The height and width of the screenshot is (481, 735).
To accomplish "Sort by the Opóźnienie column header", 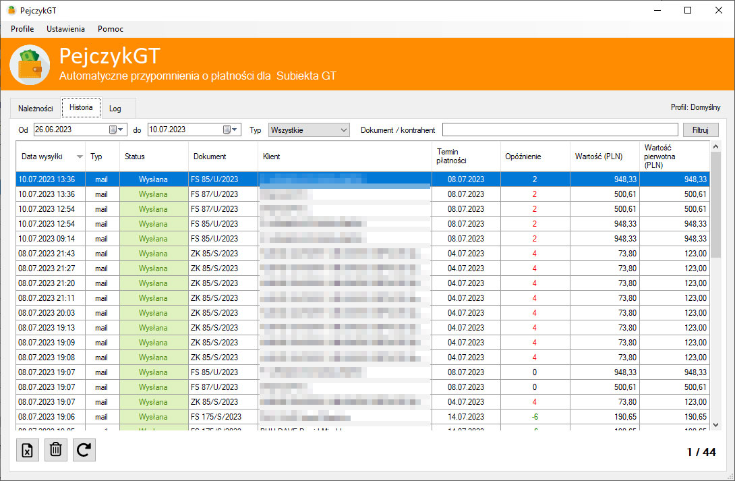I will click(535, 157).
